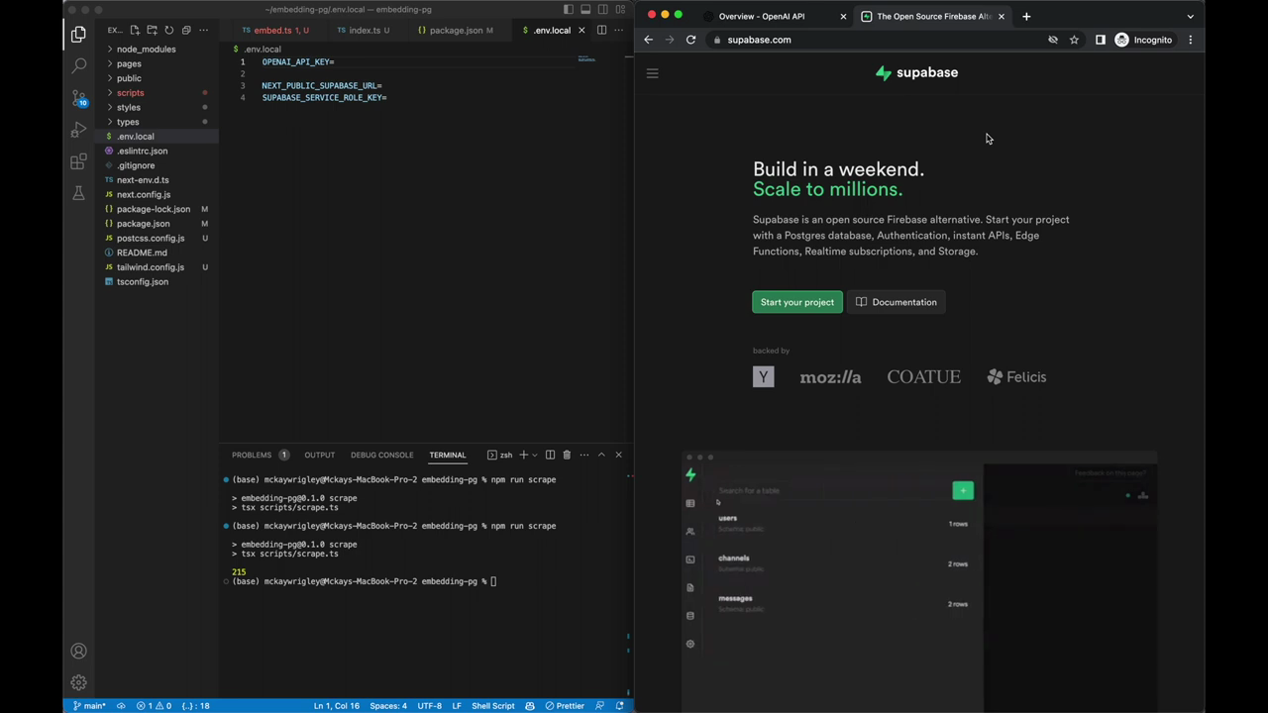Toggle the bottom panel layout button
Screen dimensions: 1268x713
click(585, 10)
